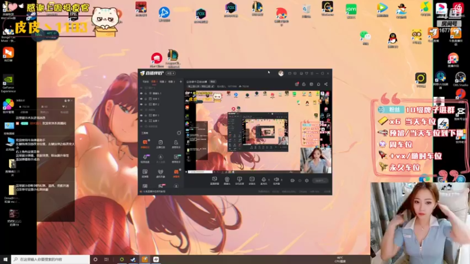Add a media player source from bottom toolbar
This screenshot has height=264, width=470.
252,181
